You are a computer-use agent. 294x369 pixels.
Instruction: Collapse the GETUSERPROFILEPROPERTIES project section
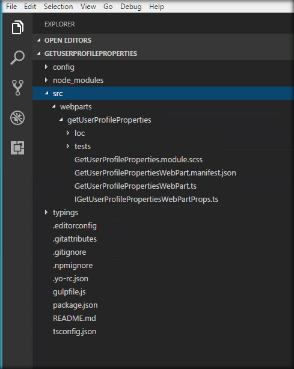[39, 53]
